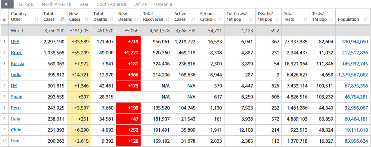
Task: Sort by Total Tests sort icon
Action: [x=305, y=19]
